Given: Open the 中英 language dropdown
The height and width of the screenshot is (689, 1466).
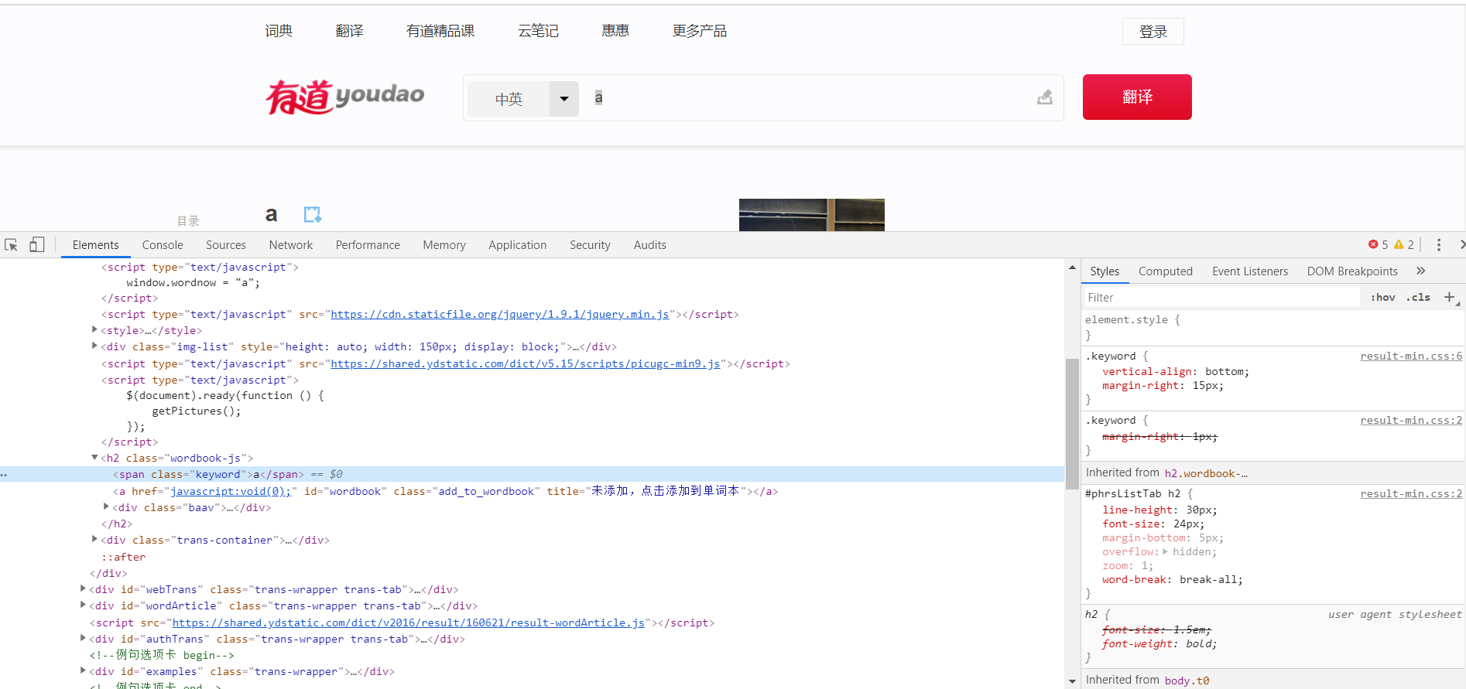Looking at the screenshot, I should (564, 99).
